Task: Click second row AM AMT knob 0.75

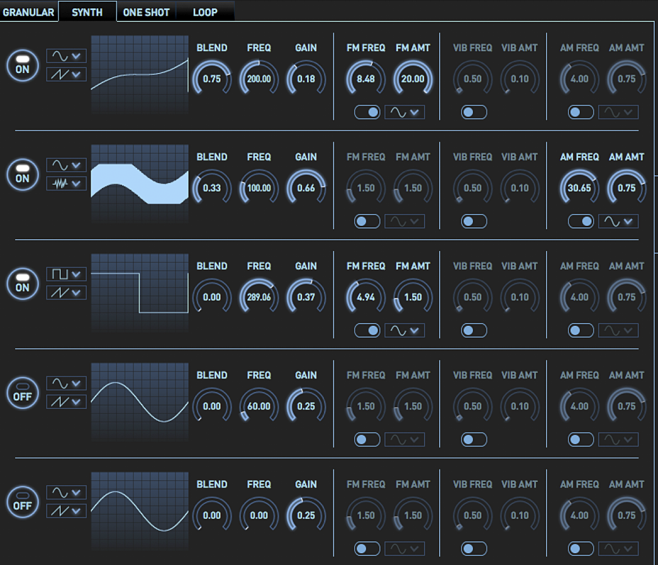Action: point(626,188)
